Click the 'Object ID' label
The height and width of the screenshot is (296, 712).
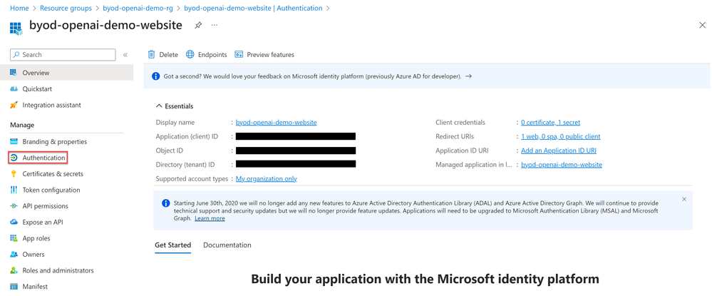click(170, 150)
